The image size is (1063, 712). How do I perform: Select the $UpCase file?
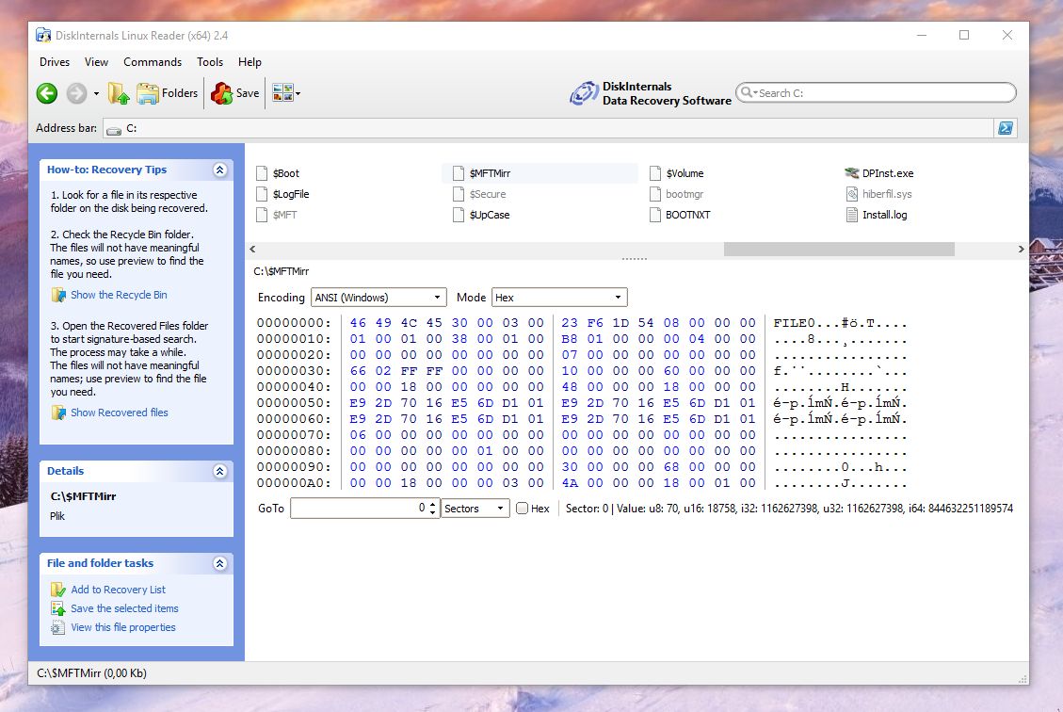[481, 215]
